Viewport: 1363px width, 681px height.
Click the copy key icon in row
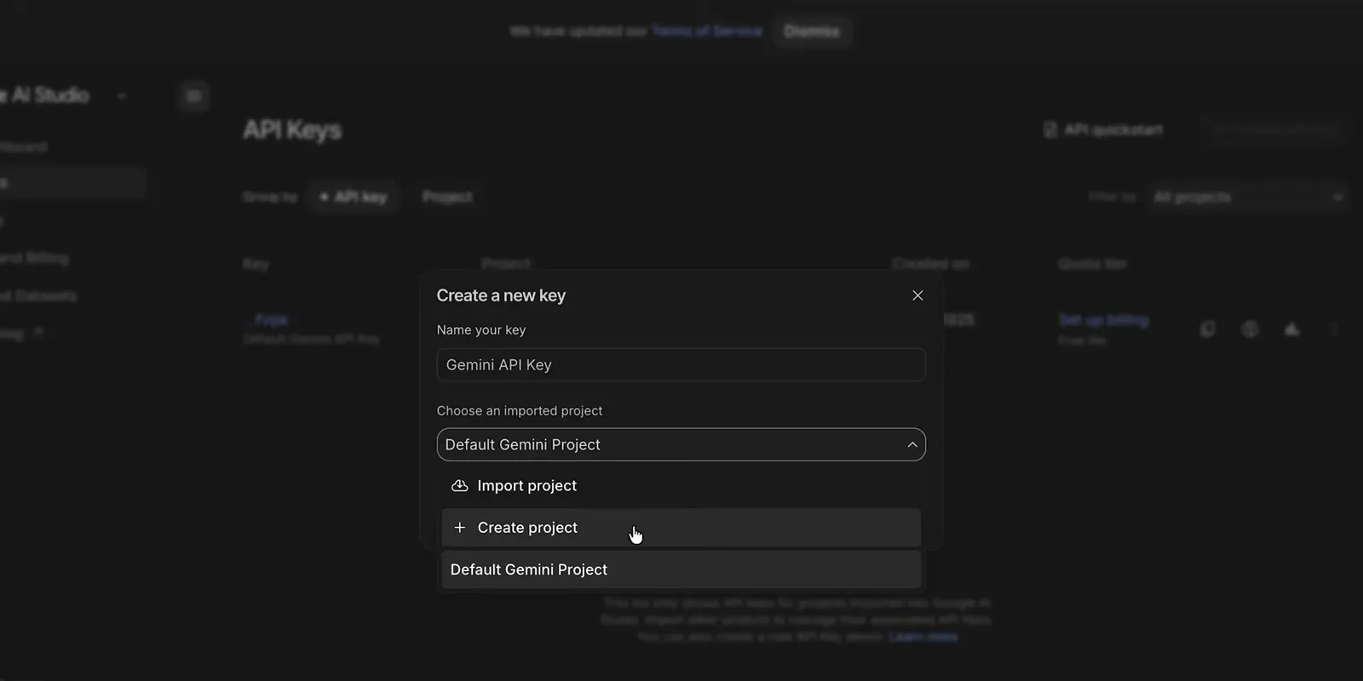tap(1207, 329)
